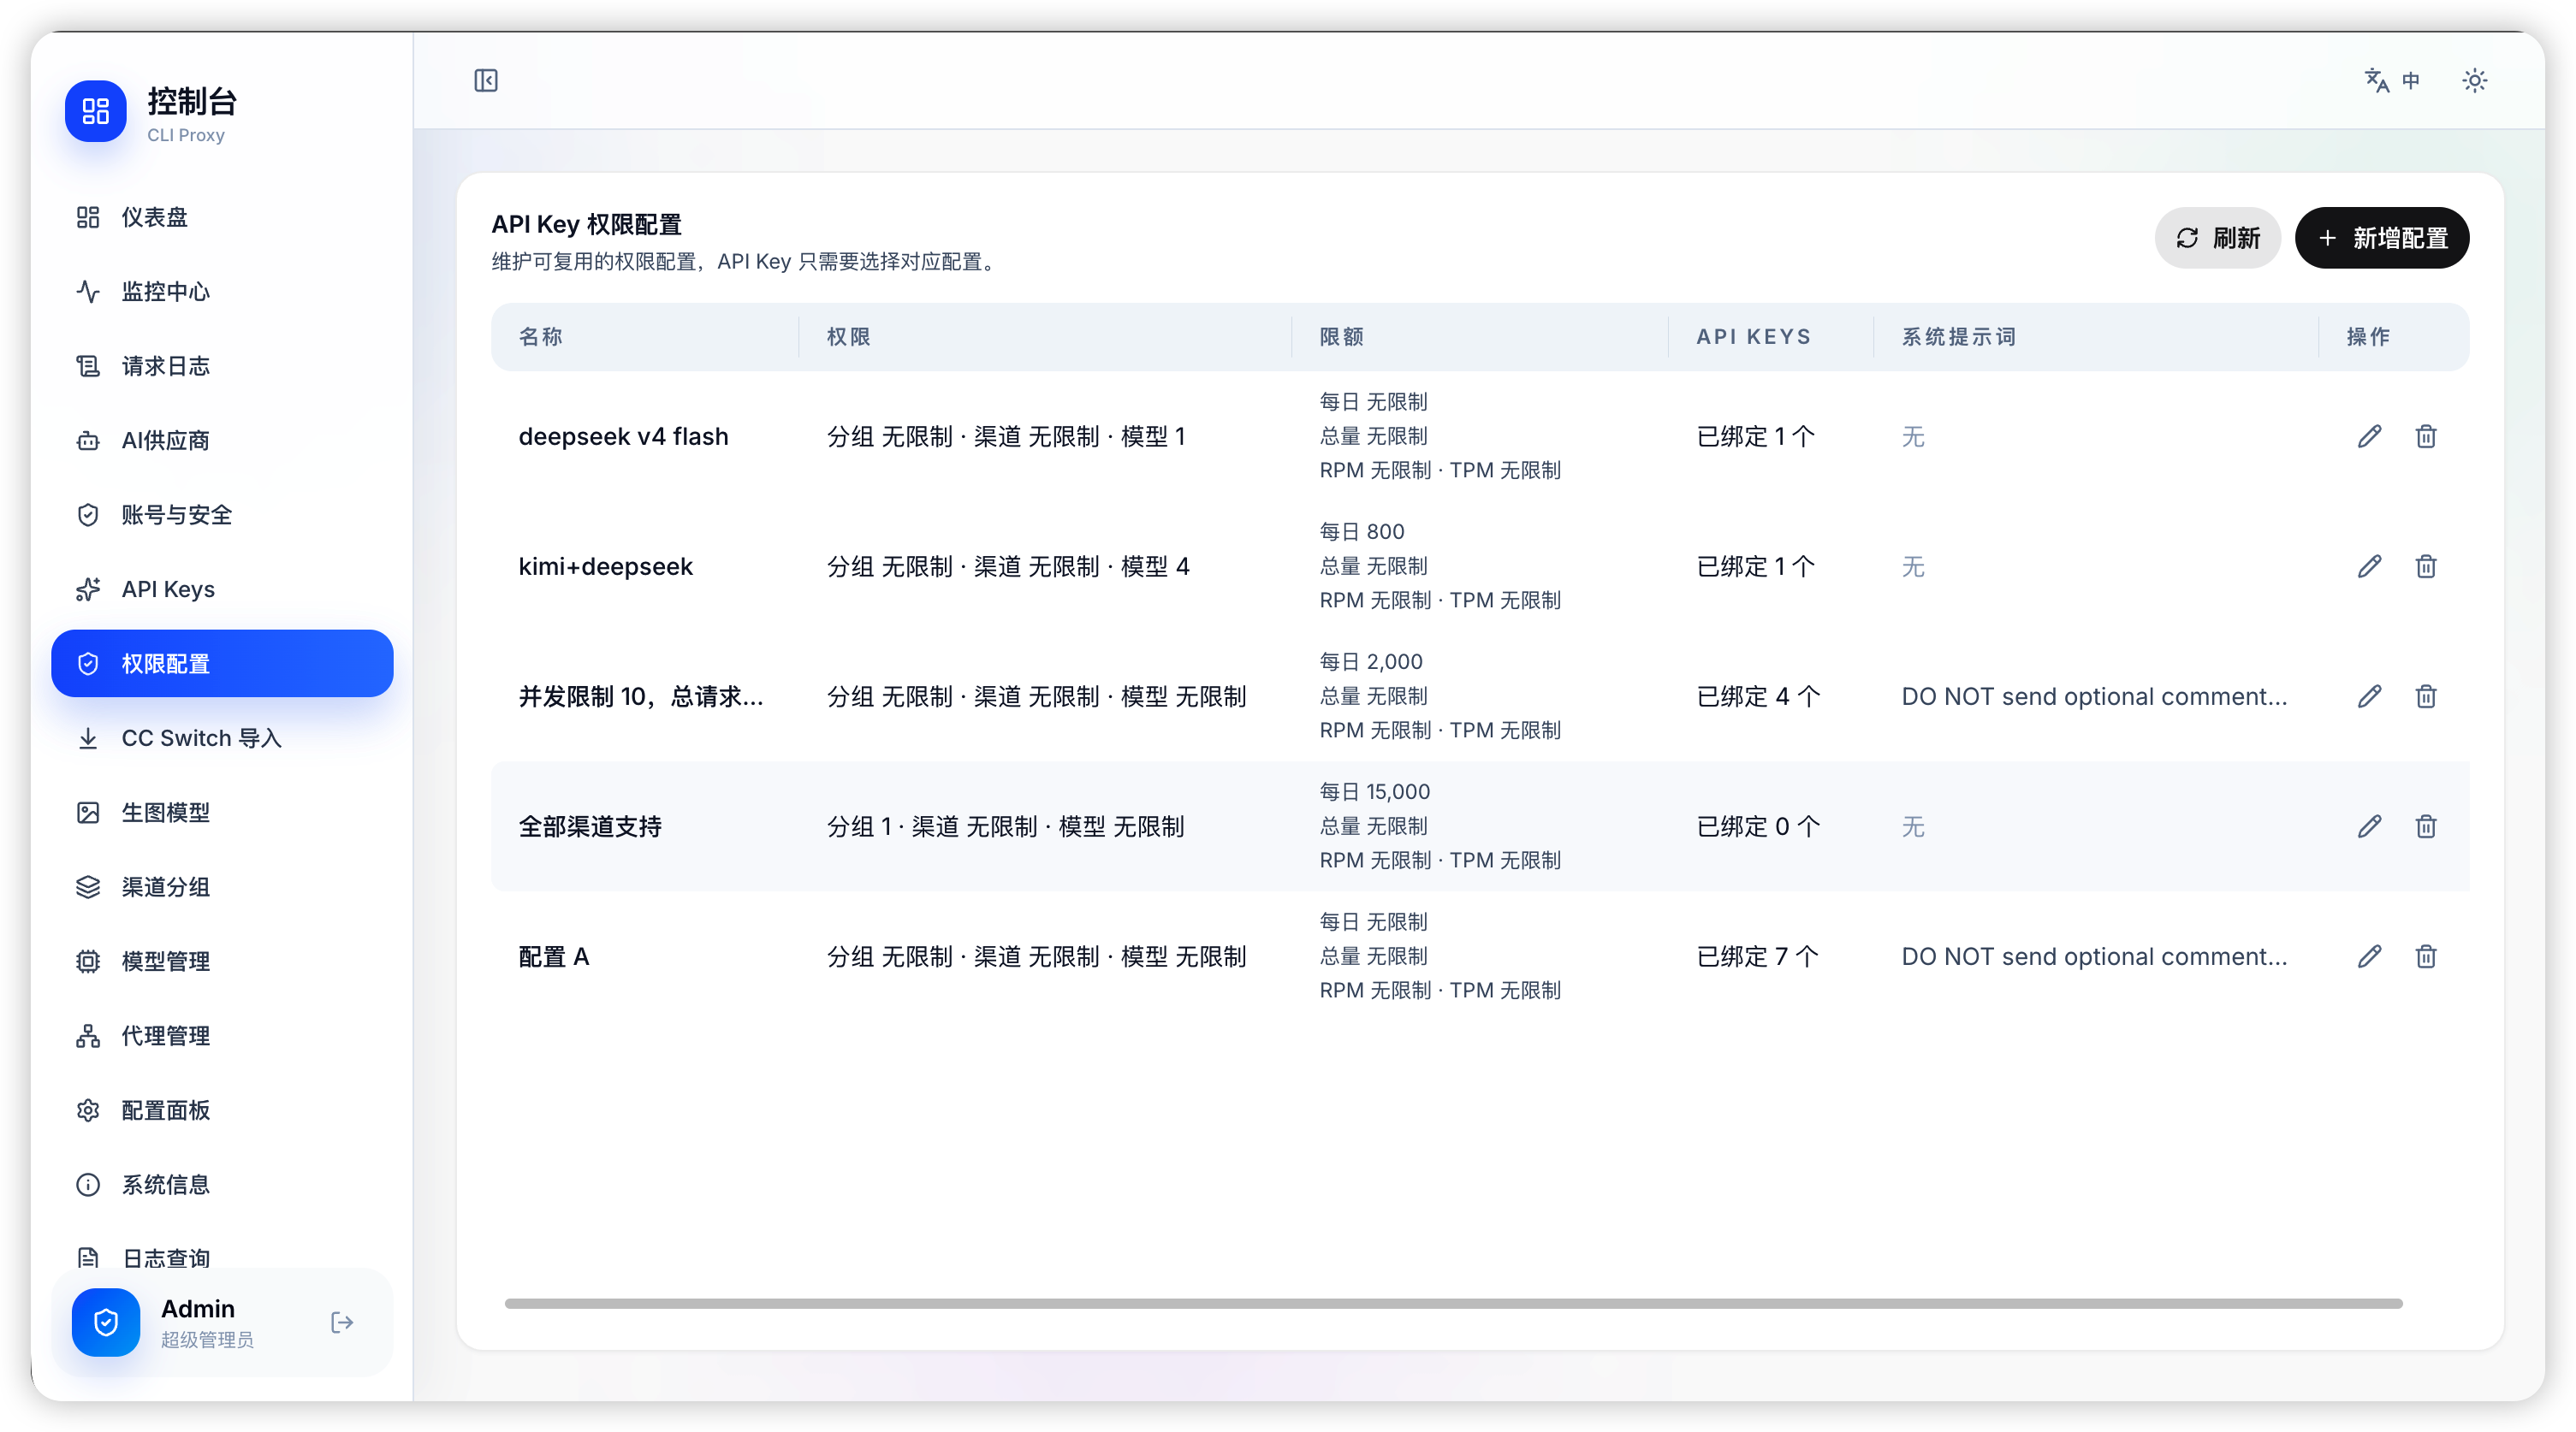Go to 渠道分组 page
This screenshot has height=1432, width=2576.
222,887
